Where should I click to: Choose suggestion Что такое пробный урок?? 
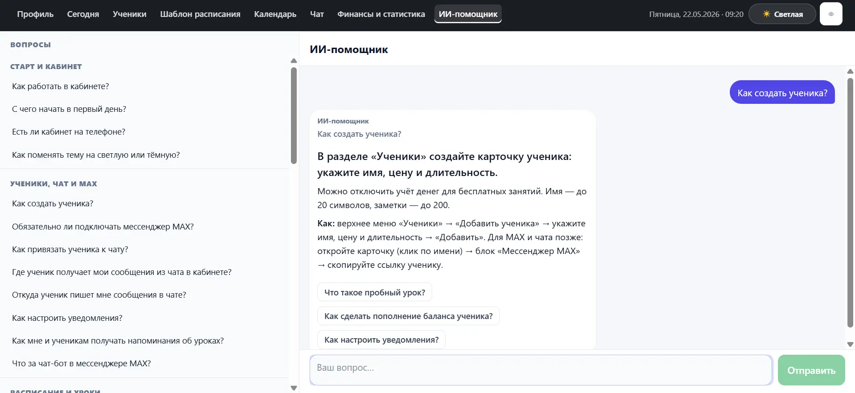[x=375, y=292]
